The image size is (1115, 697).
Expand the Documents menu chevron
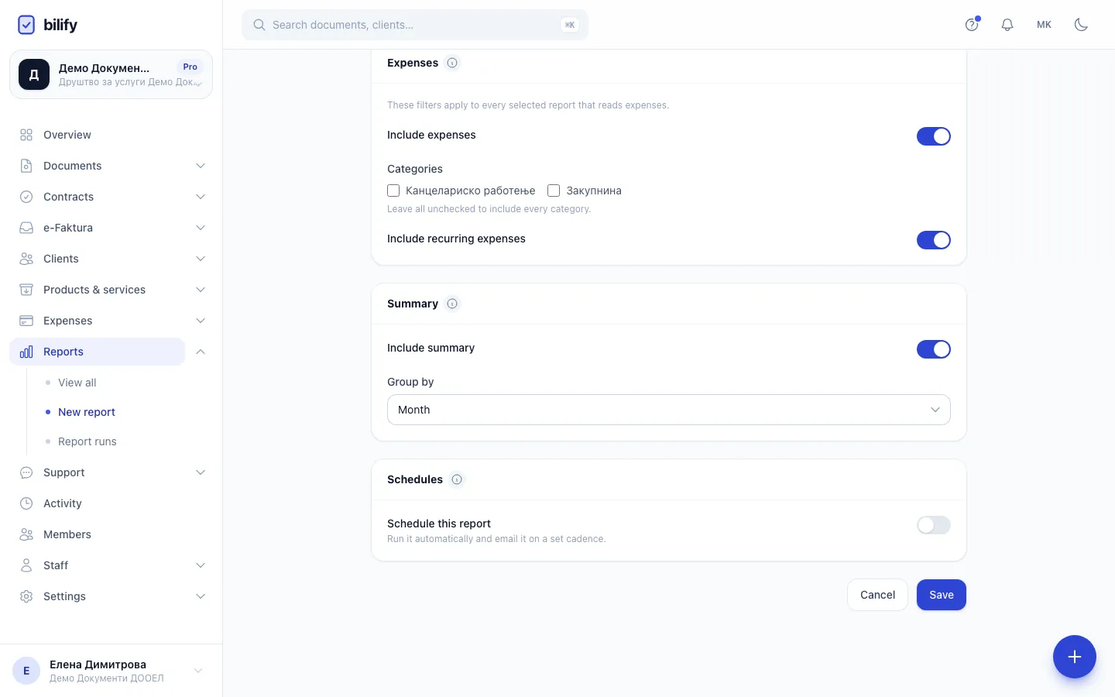(x=201, y=166)
